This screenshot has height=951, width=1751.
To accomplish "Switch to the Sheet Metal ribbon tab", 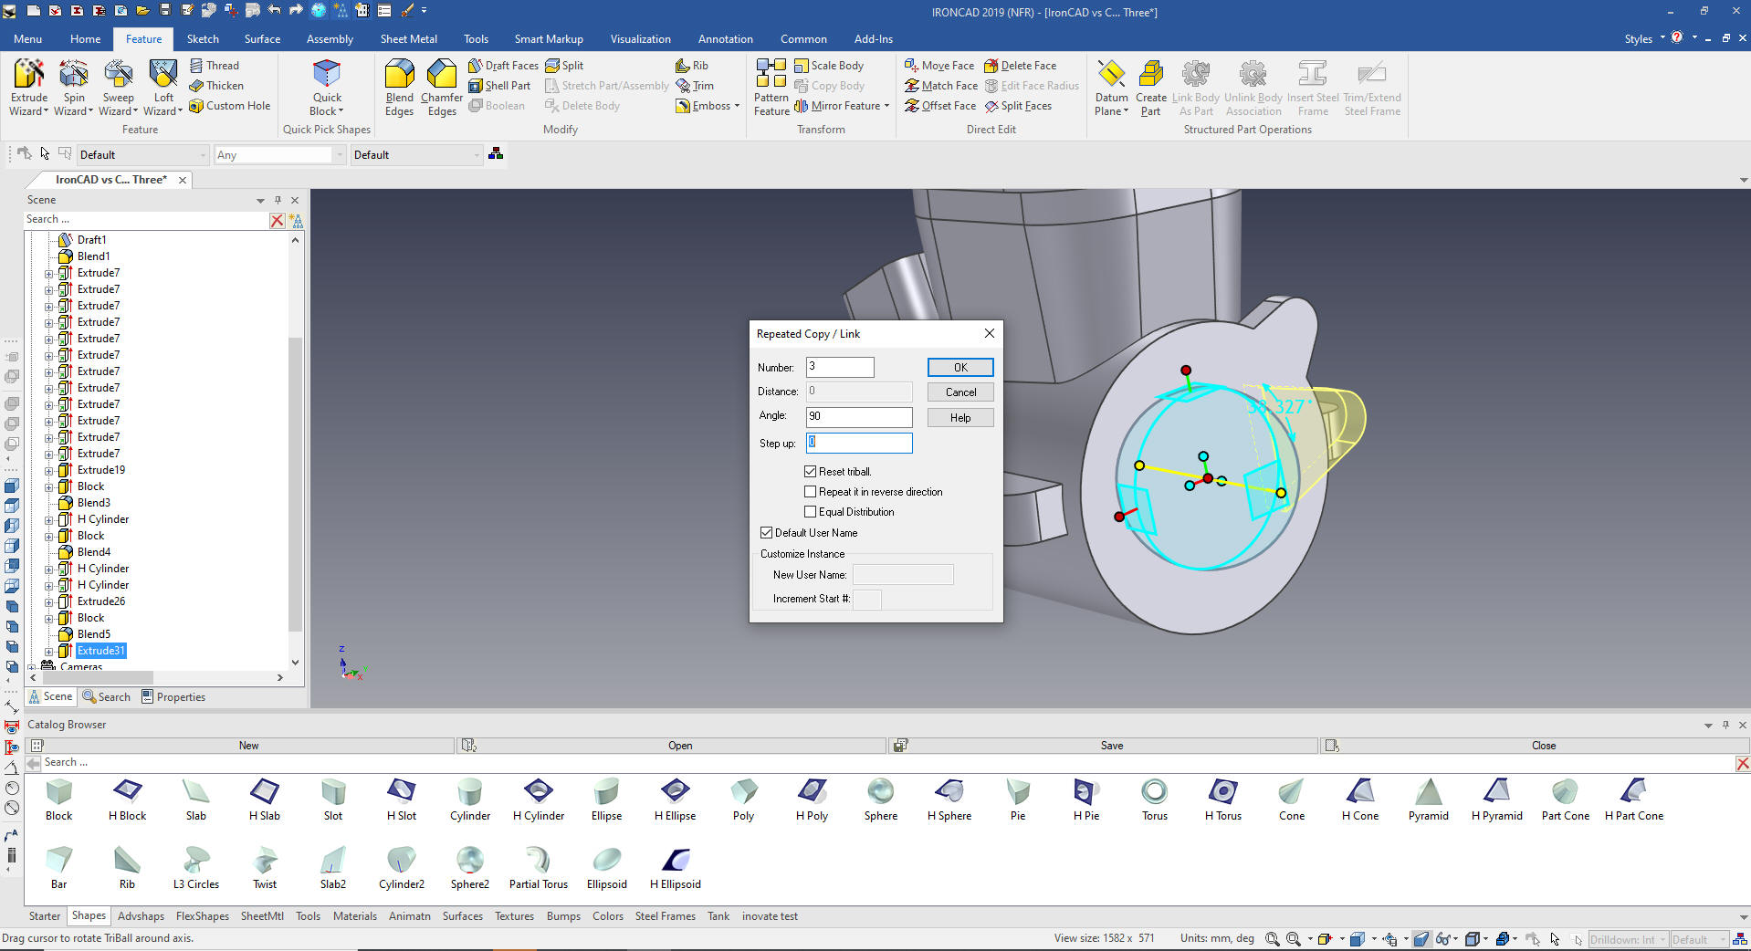I will [408, 39].
